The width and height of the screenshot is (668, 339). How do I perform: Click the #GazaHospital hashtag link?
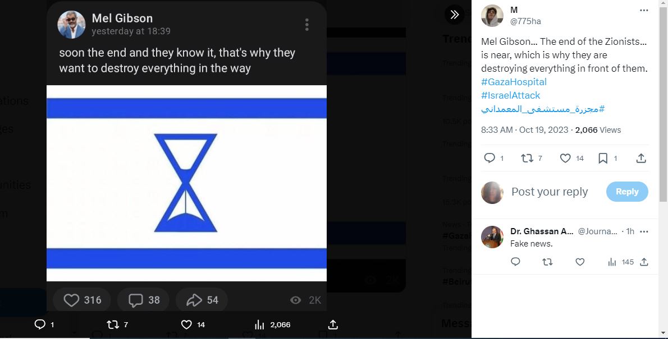(514, 82)
